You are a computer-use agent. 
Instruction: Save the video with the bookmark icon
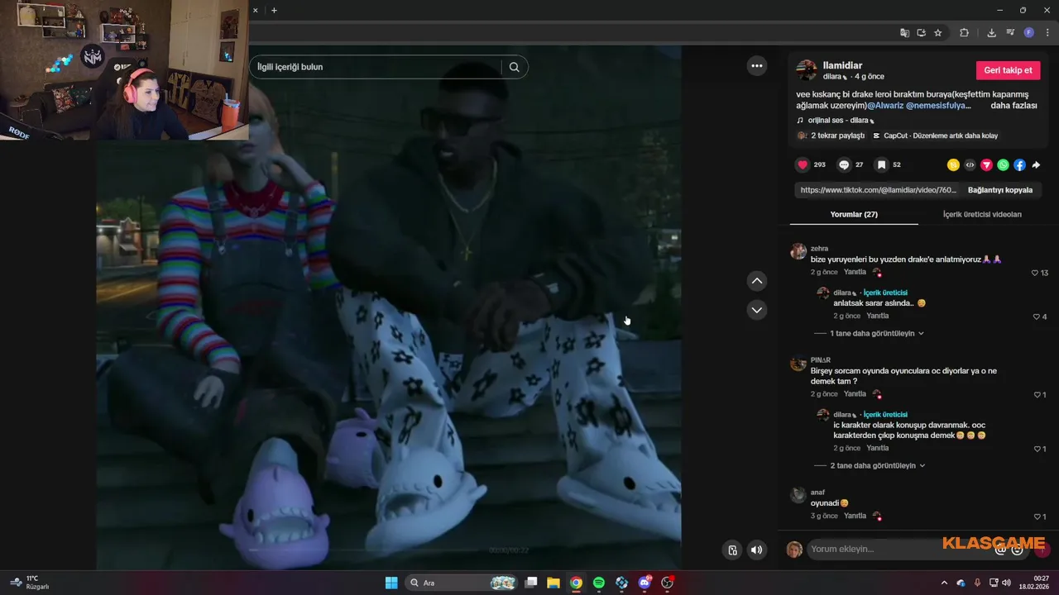click(x=882, y=164)
